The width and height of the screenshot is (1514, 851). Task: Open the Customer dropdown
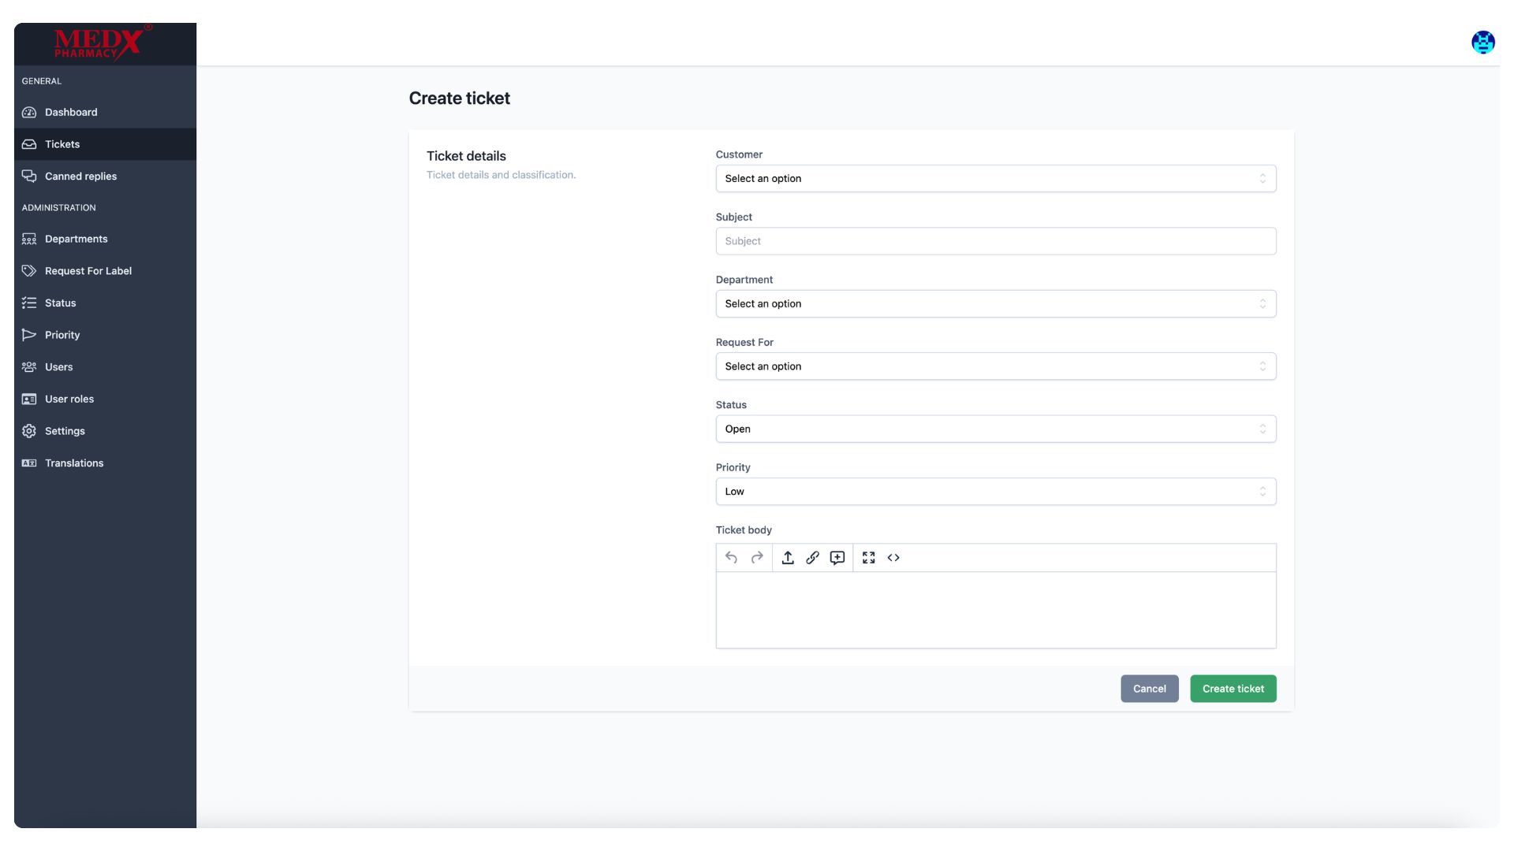point(996,179)
